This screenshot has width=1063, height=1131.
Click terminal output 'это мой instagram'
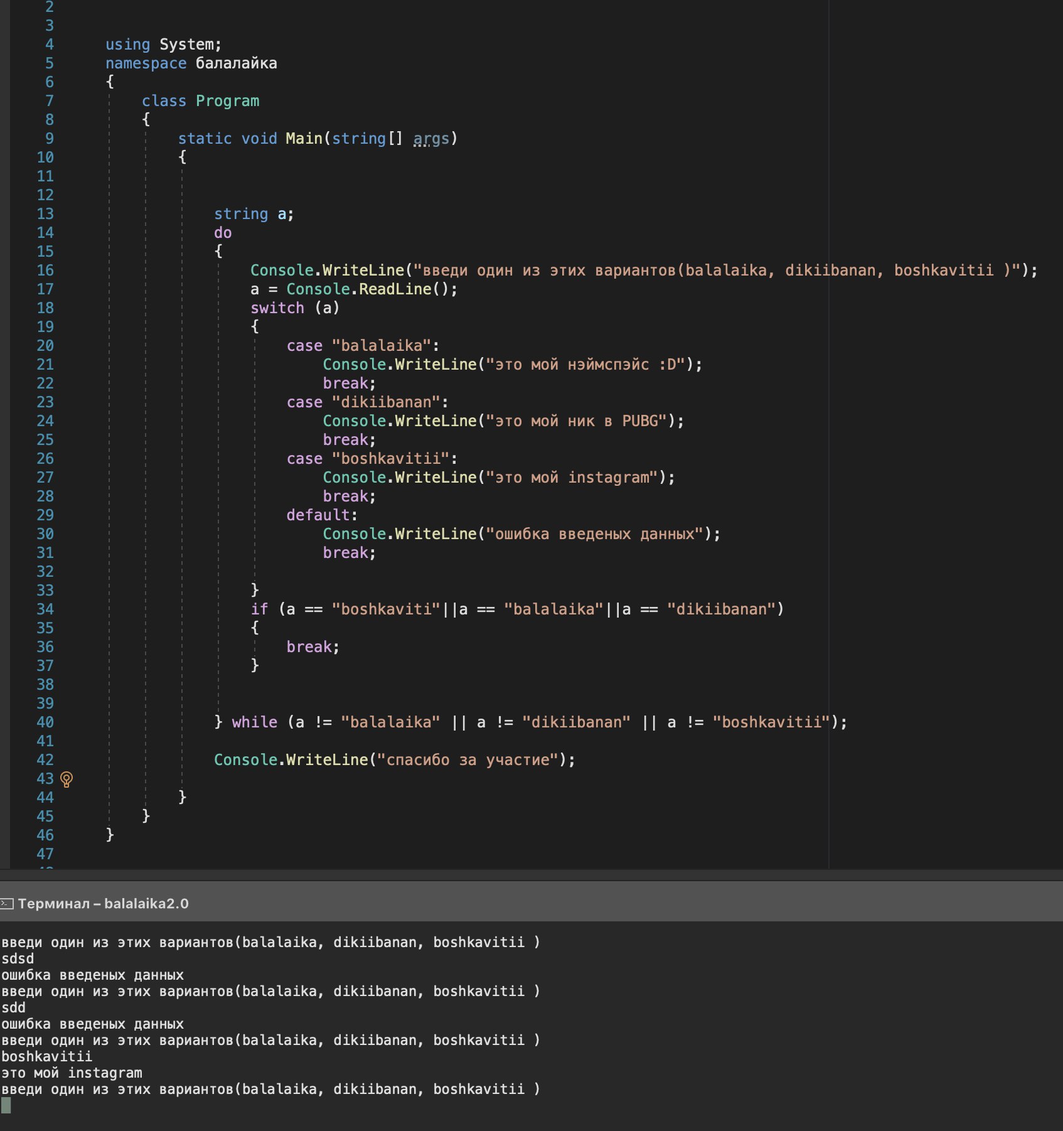pos(72,1073)
